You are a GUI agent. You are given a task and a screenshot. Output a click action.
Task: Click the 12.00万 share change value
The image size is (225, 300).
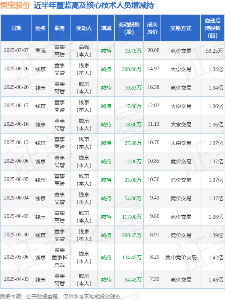pos(133,161)
